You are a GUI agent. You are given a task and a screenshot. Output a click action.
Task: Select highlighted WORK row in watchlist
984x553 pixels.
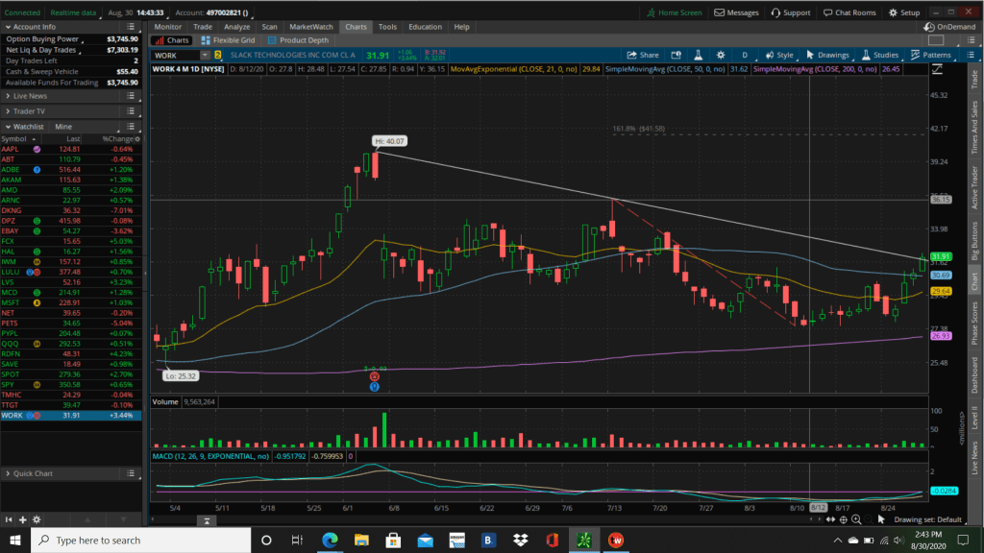70,415
